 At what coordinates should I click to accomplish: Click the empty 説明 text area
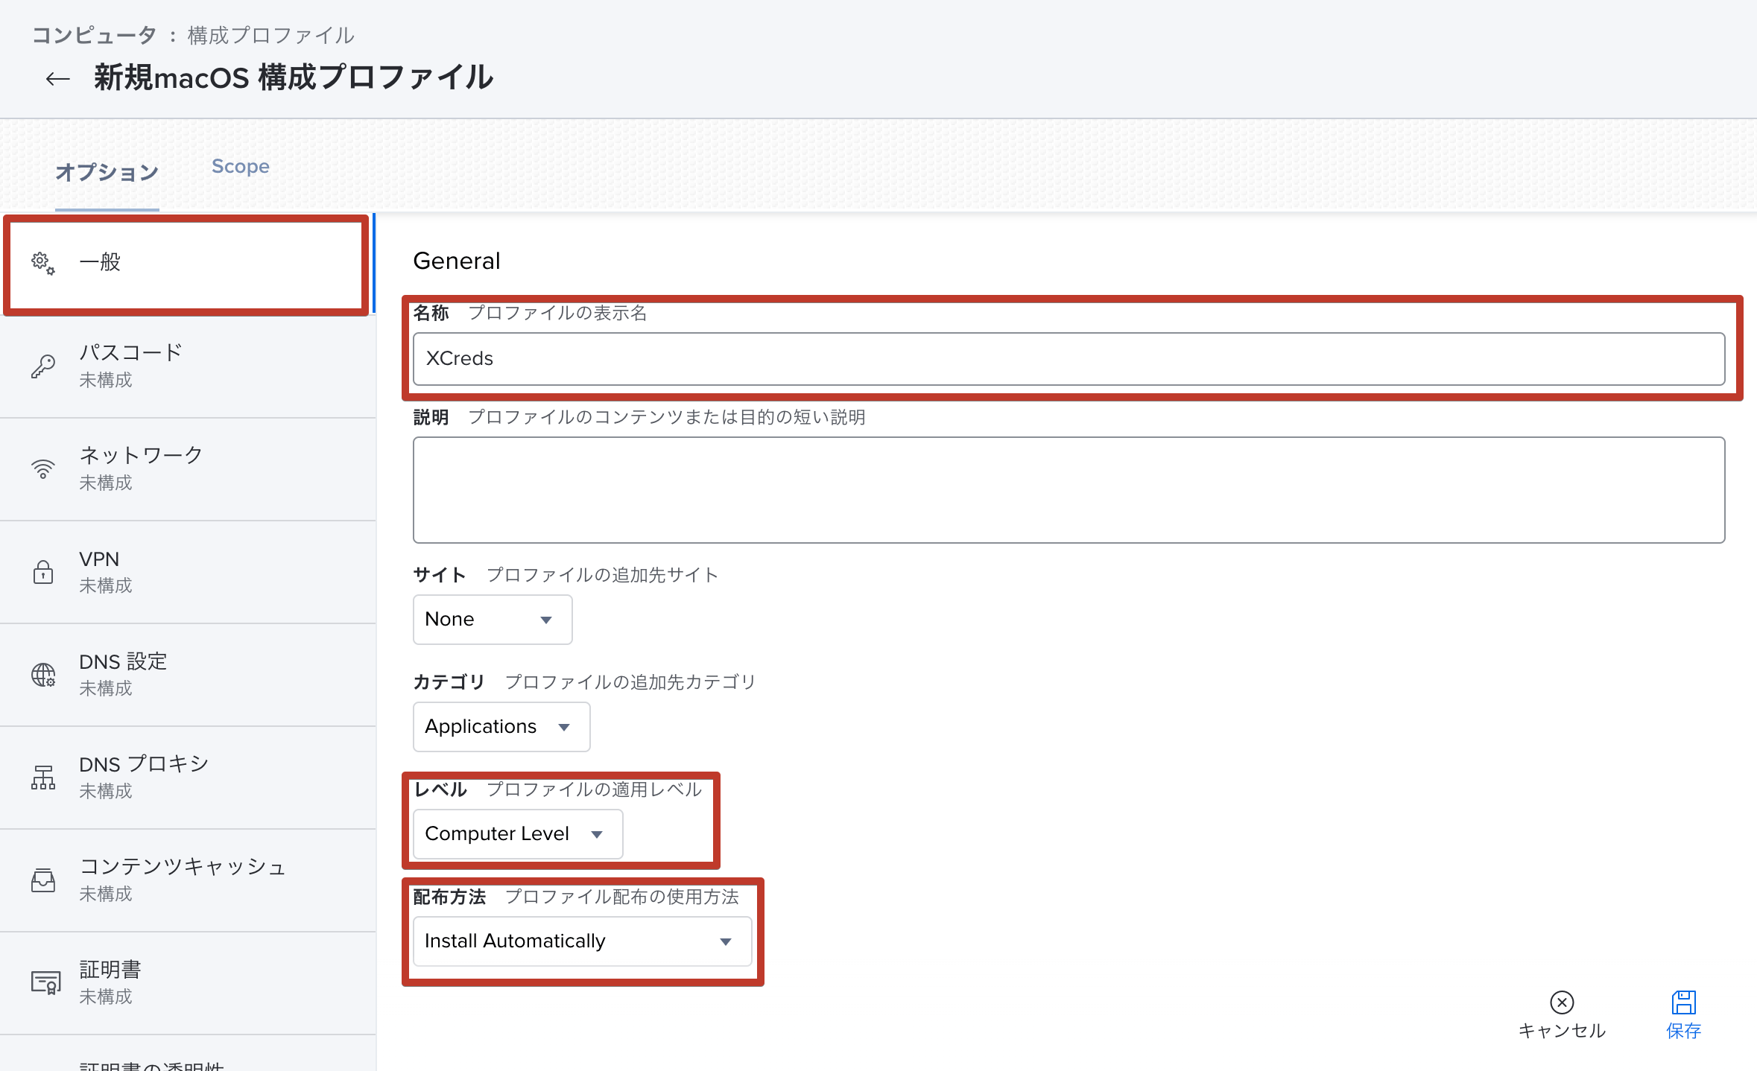[1069, 490]
